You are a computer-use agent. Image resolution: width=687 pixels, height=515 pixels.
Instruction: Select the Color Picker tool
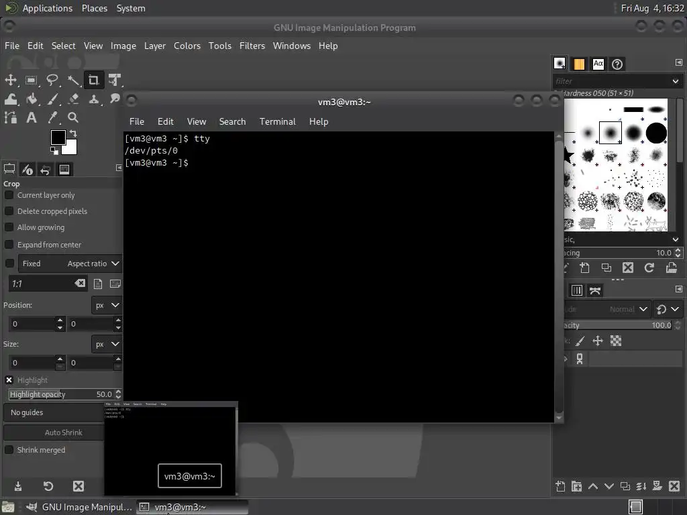point(52,117)
